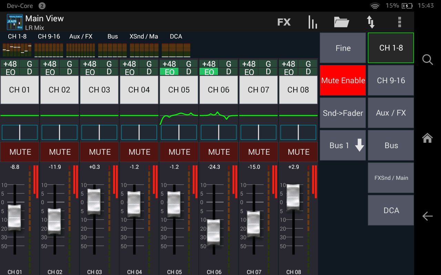The image size is (441, 275).
Task: Tap the up-down arrows sync icon
Action: pyautogui.click(x=371, y=22)
